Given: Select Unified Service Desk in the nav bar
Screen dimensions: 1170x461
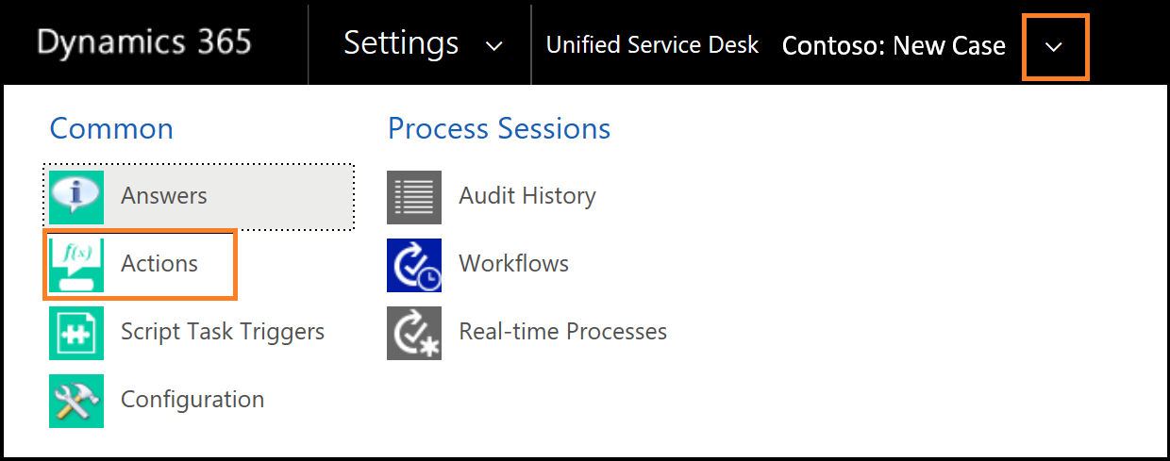Looking at the screenshot, I should coord(653,44).
